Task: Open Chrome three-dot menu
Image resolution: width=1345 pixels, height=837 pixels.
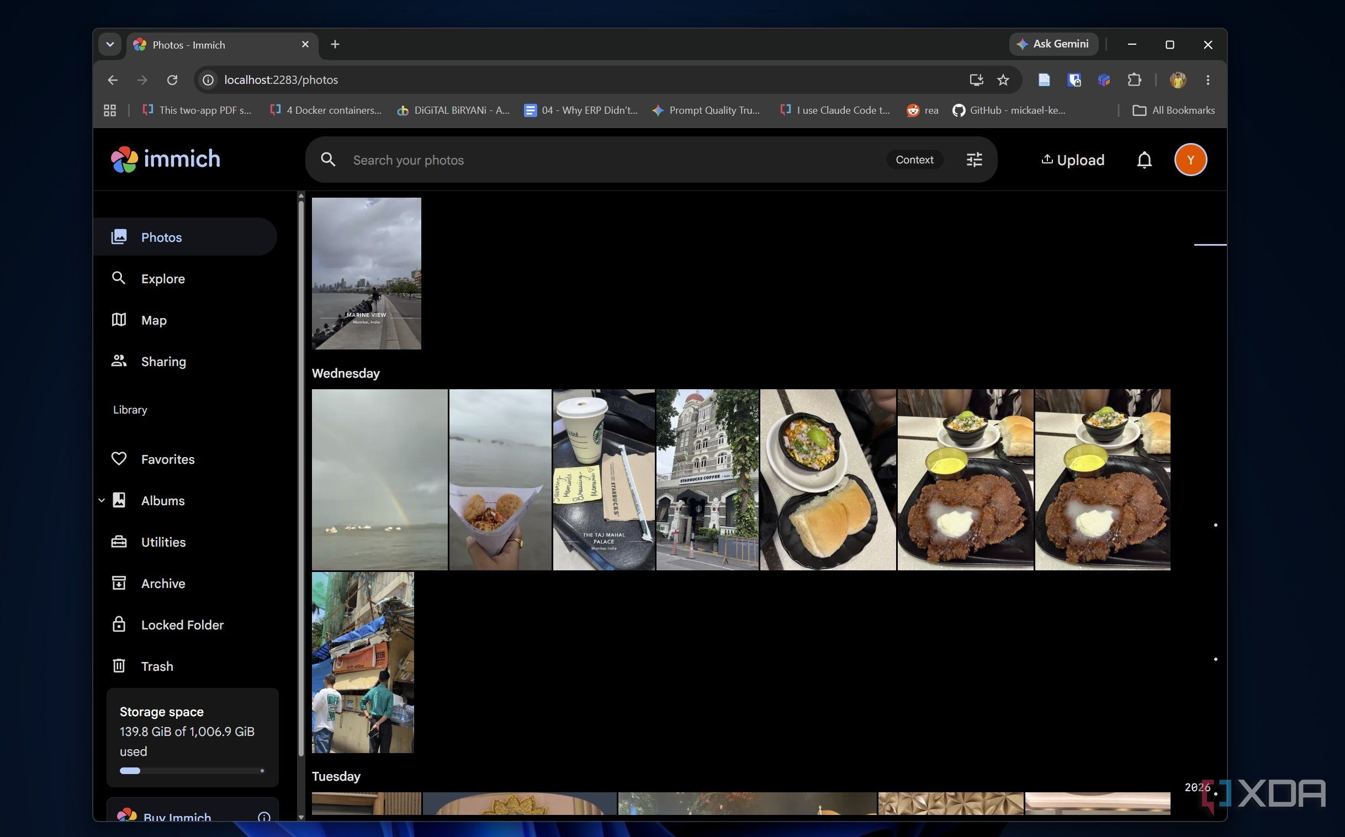Action: click(1208, 80)
